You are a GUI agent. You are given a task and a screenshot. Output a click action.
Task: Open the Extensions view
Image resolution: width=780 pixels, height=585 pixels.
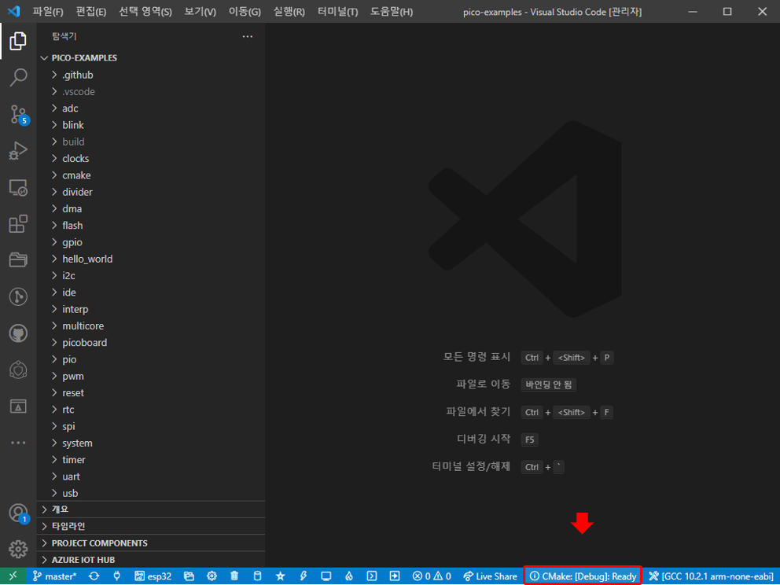(x=18, y=224)
